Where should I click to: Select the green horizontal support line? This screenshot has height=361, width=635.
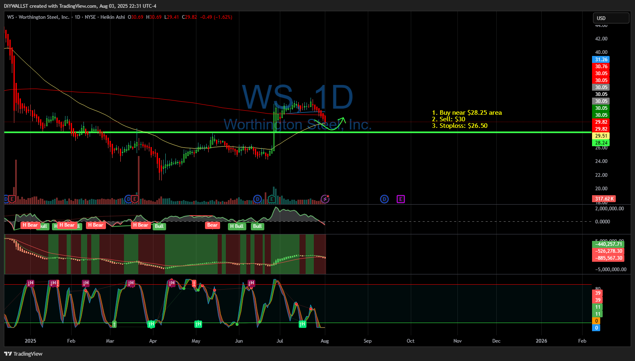(298, 132)
